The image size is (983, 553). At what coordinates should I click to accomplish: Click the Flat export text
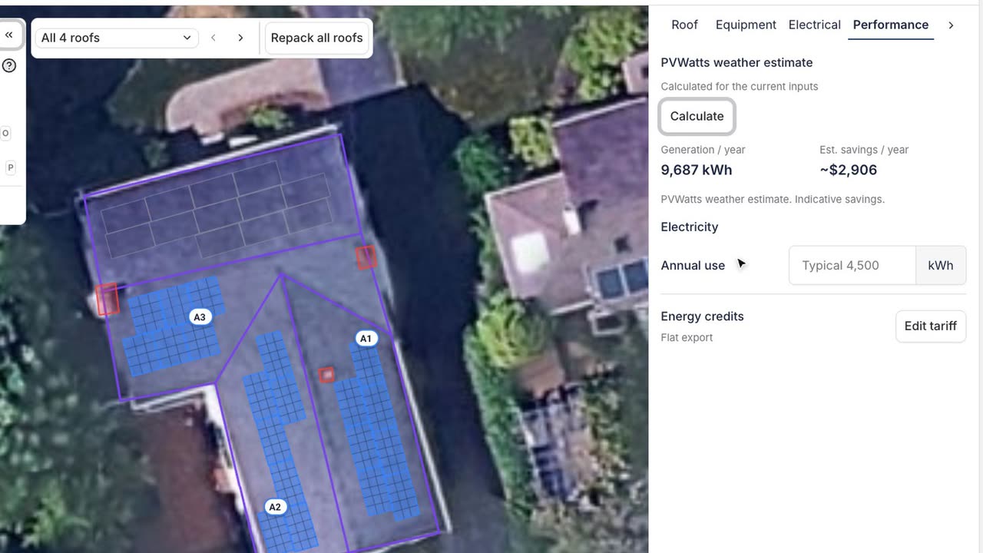687,337
